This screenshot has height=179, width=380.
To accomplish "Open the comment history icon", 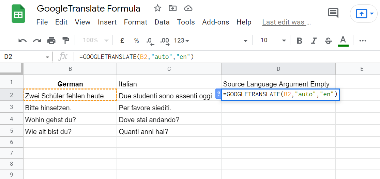I will pyautogui.click(x=333, y=13).
